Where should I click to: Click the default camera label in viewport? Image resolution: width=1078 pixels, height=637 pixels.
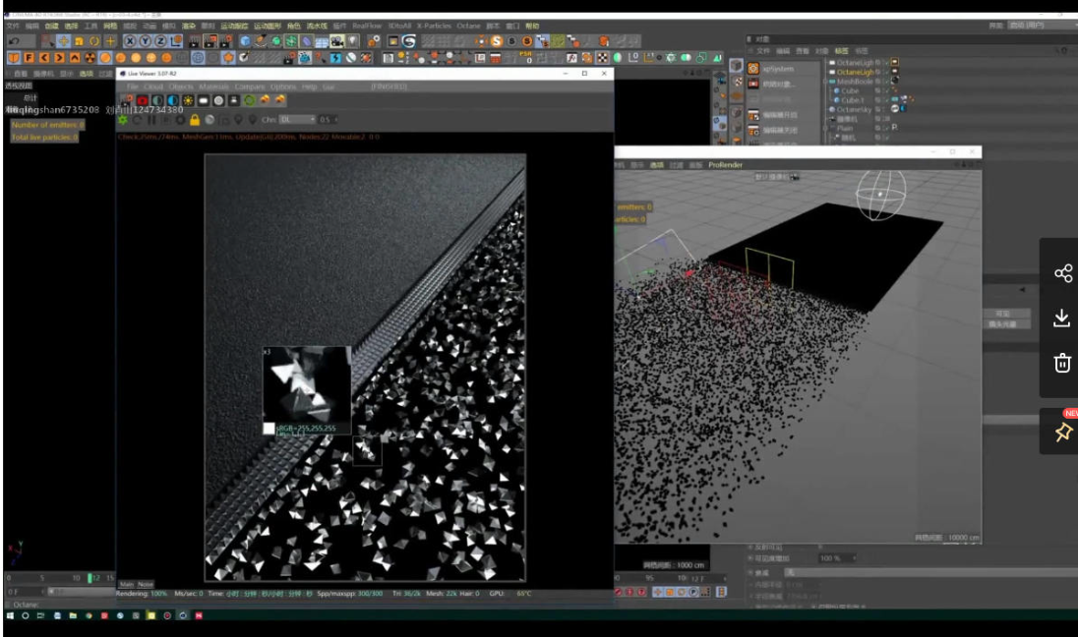[x=777, y=177]
